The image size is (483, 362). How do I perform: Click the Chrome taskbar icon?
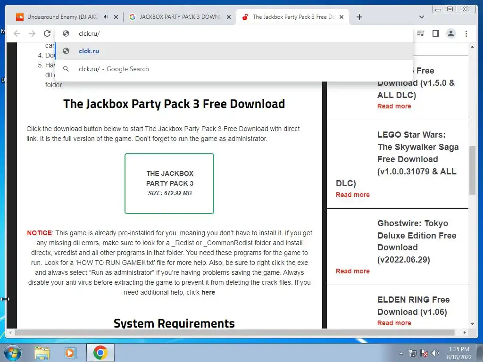(100, 353)
